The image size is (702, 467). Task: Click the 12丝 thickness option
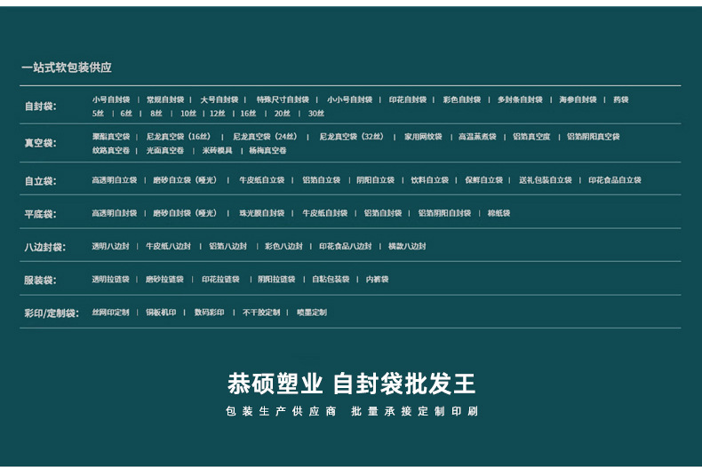coord(218,114)
